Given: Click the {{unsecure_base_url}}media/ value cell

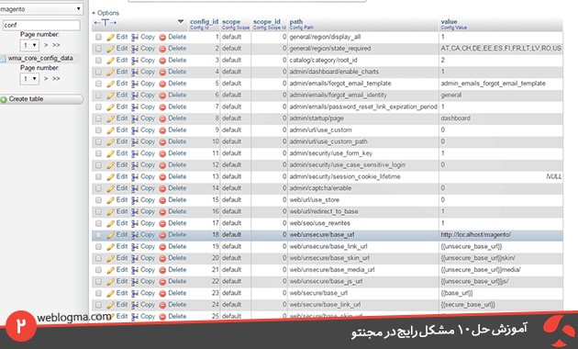Looking at the screenshot, I should [481, 270].
